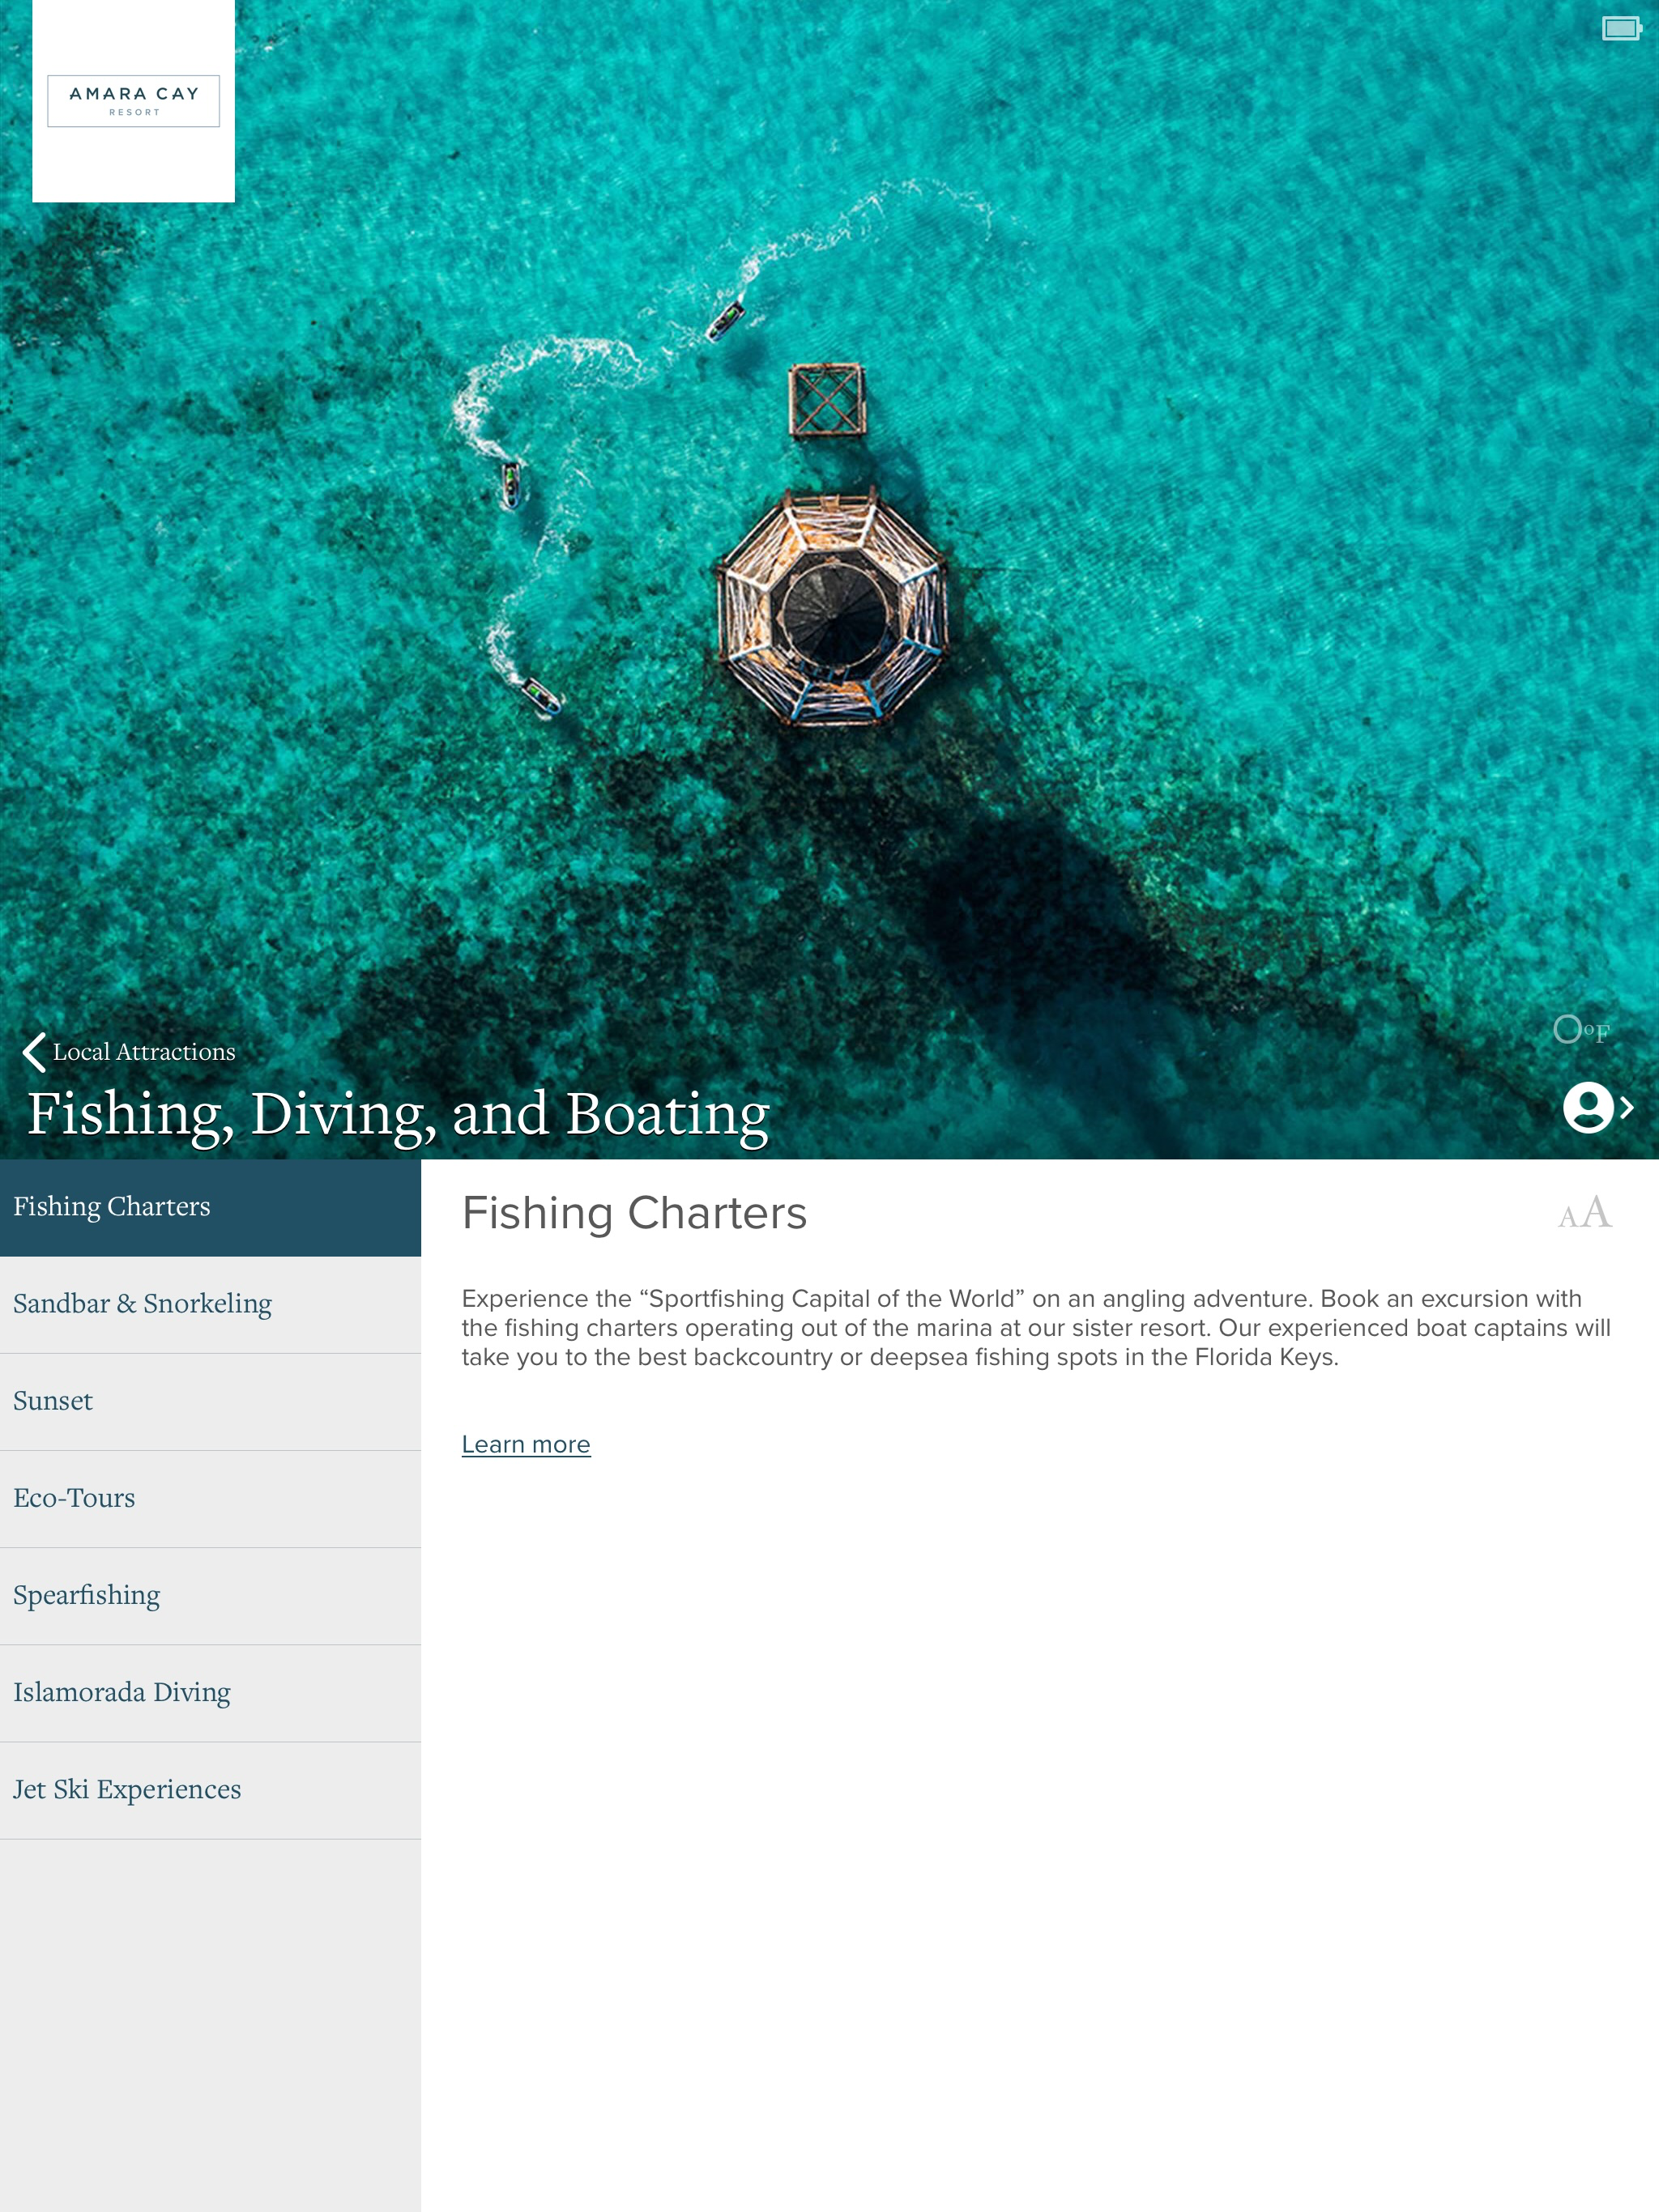The height and width of the screenshot is (2212, 1659).
Task: Select Spearfishing in the sidebar
Action: (210, 1595)
